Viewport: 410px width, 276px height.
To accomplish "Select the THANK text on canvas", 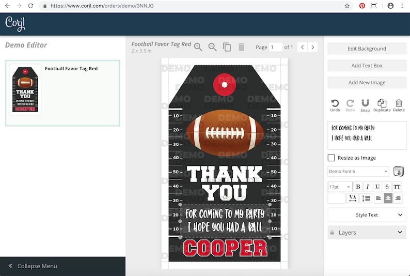I will coord(225,174).
